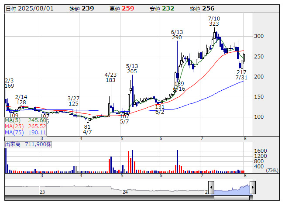Click the 23 year marker in navigator

point(42,192)
